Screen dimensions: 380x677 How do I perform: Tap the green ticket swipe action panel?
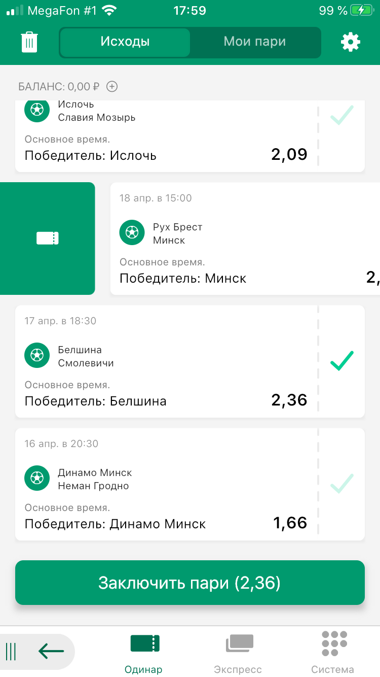pyautogui.click(x=48, y=239)
